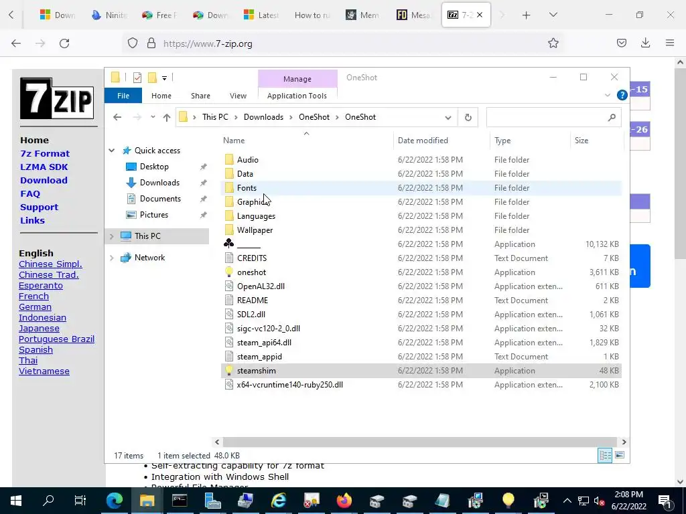Switch to the View ribbon tab
Viewport: 686px width, 514px height.
point(238,96)
